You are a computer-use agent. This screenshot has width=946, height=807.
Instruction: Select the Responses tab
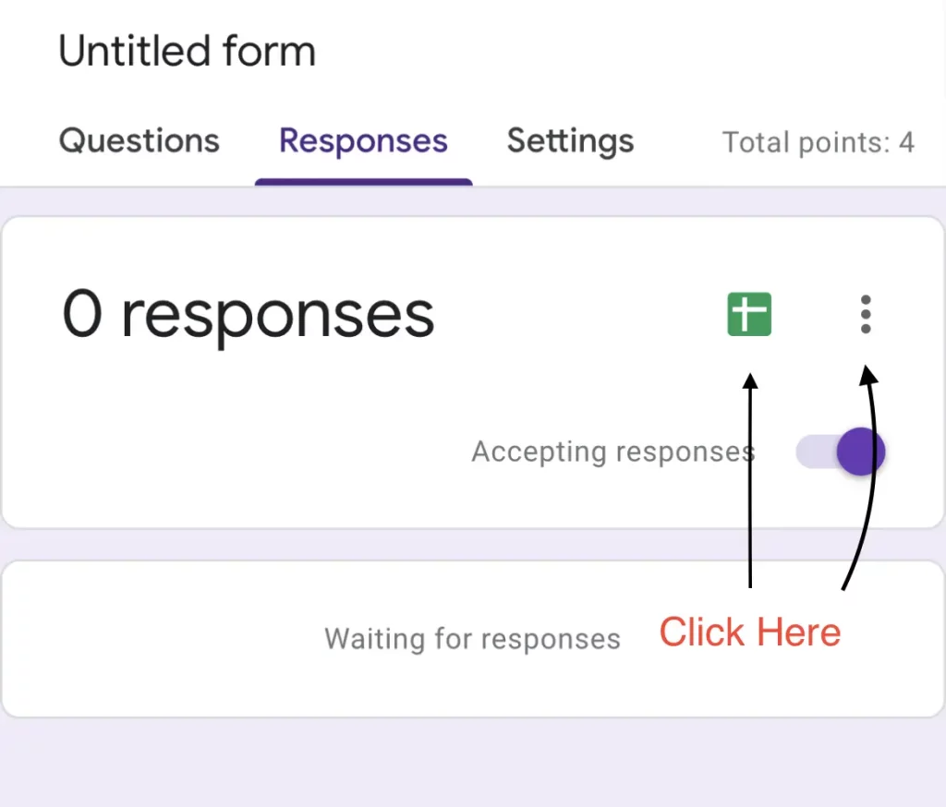pyautogui.click(x=363, y=141)
